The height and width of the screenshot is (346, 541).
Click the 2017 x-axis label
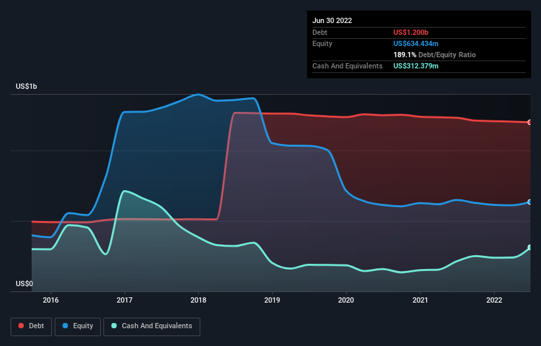pyautogui.click(x=125, y=300)
